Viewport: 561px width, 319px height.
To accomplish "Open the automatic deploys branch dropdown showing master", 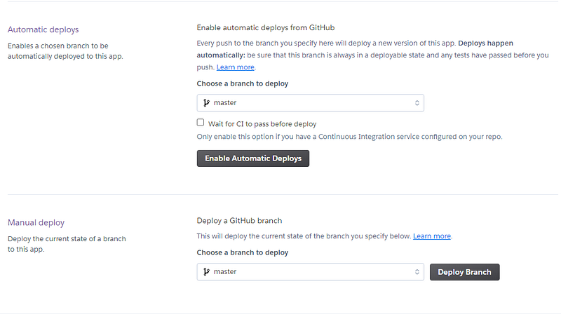I will coord(310,103).
